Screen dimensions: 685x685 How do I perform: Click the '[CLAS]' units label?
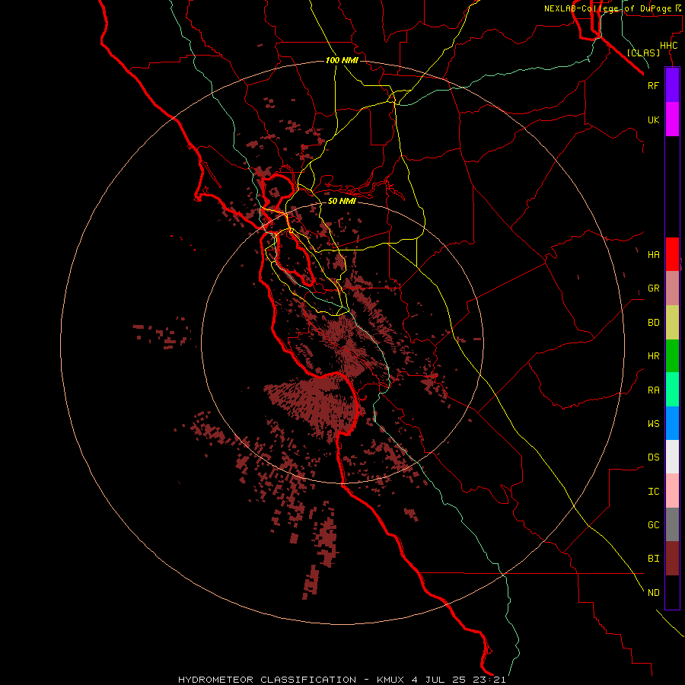pyautogui.click(x=643, y=53)
